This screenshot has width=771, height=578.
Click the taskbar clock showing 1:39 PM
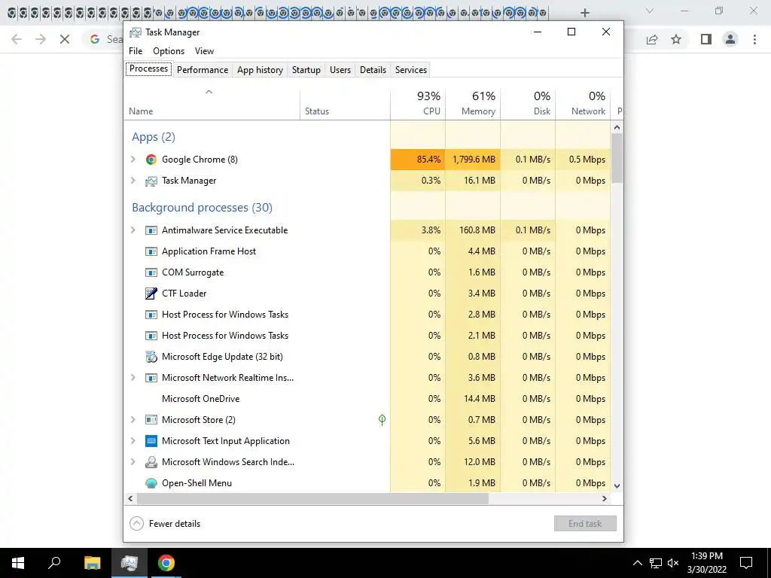706,563
